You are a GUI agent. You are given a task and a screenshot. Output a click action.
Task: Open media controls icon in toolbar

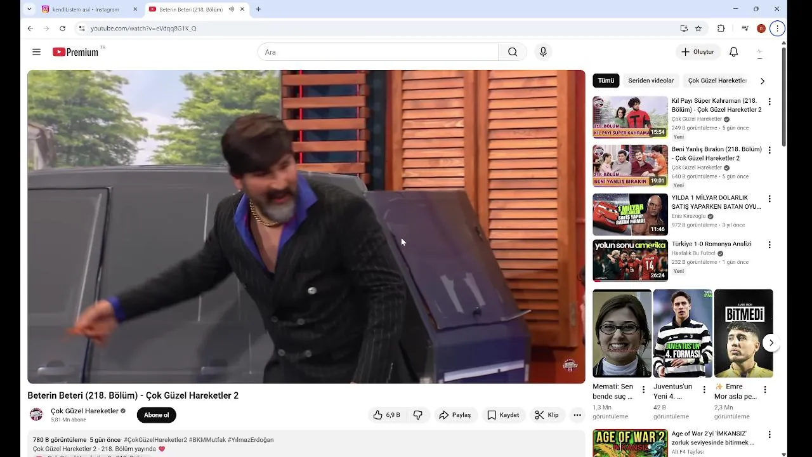coord(745,29)
